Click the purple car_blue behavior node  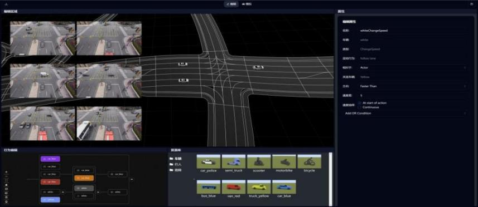(x=50, y=159)
